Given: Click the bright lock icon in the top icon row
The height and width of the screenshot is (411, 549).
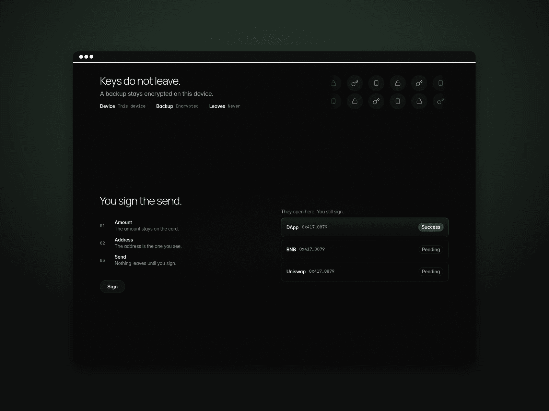Looking at the screenshot, I should click(x=398, y=83).
